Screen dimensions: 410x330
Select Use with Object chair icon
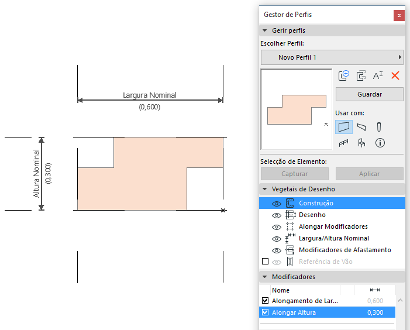click(361, 143)
